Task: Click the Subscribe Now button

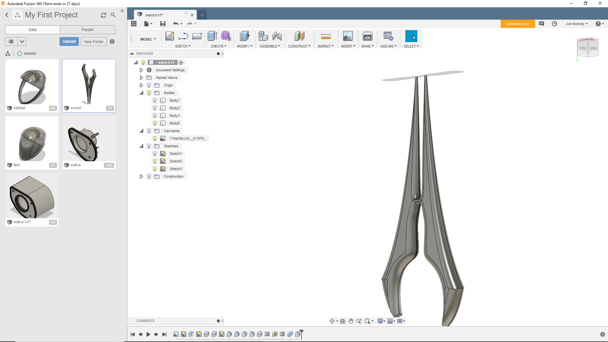Action: tap(517, 24)
